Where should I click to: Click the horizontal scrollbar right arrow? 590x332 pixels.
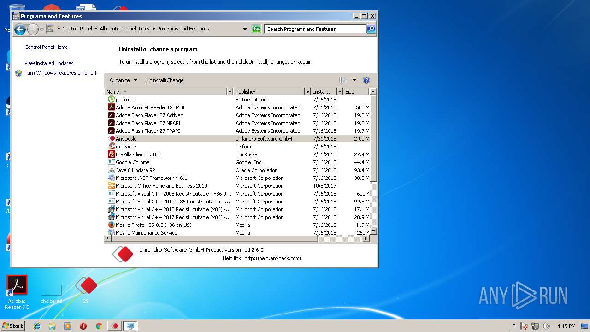(x=367, y=238)
